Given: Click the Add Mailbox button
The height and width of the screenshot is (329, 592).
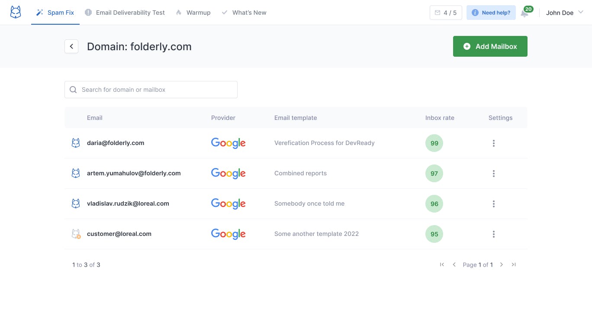Looking at the screenshot, I should [490, 46].
